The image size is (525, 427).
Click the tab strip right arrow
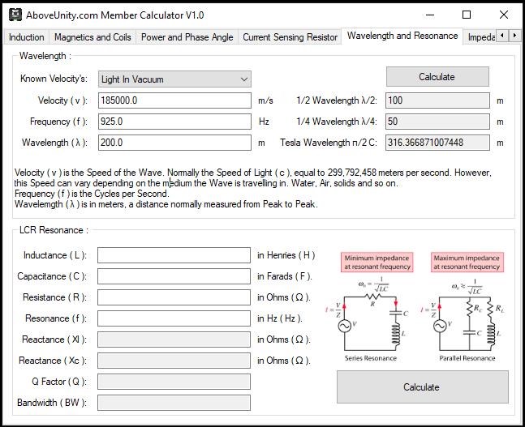coord(514,35)
